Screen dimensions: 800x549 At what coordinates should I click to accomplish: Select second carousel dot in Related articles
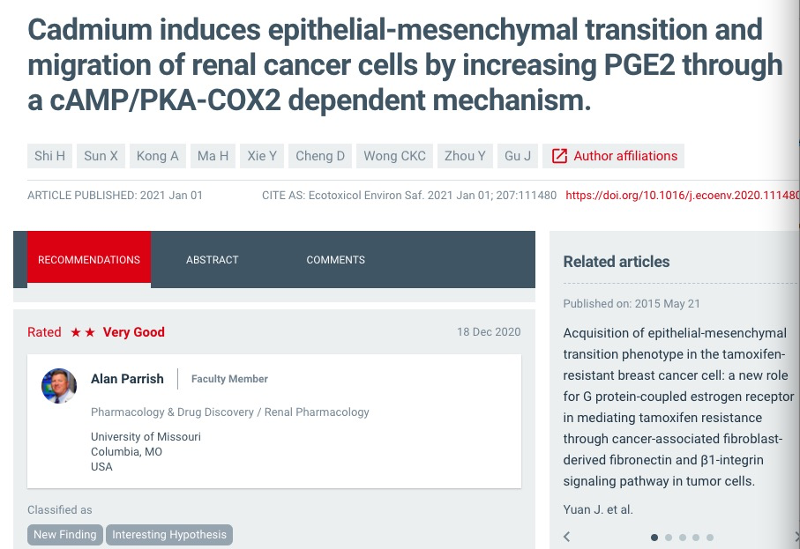(x=669, y=538)
